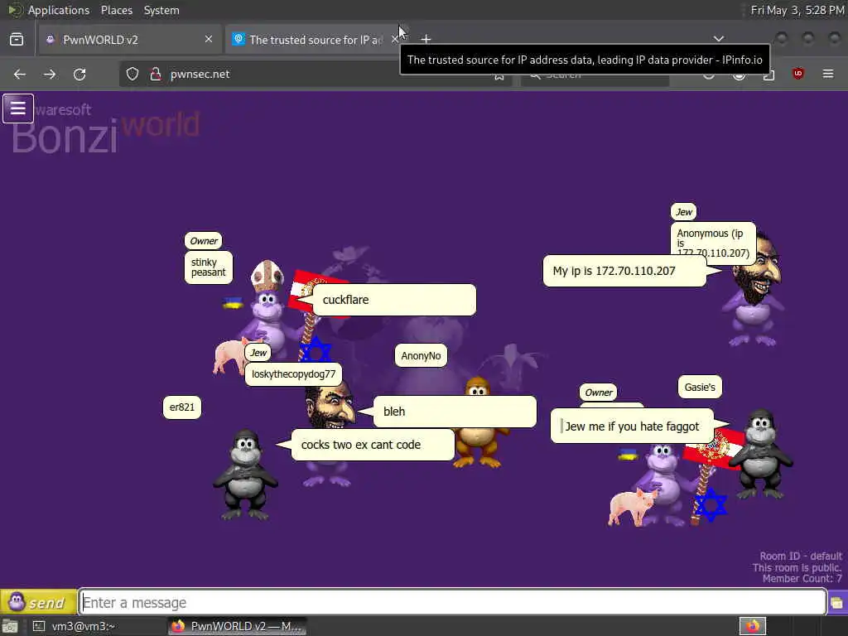Open the System menu
Screen dimensions: 848x636
click(x=161, y=10)
